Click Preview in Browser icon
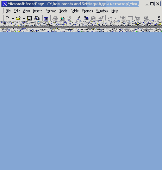 62,18
